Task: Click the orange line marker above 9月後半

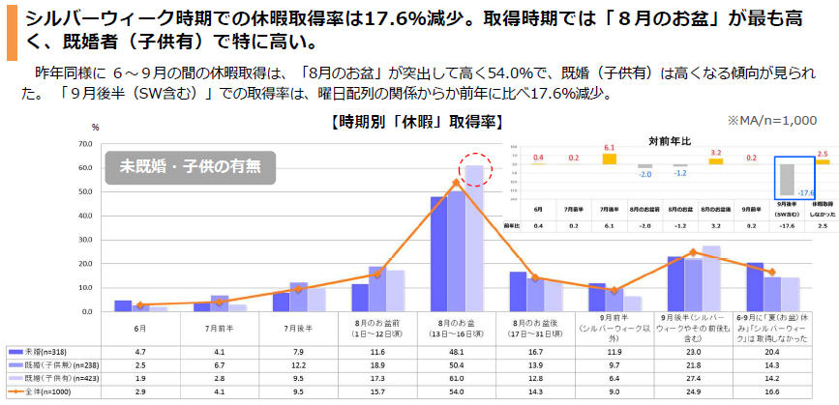Action: point(693,252)
